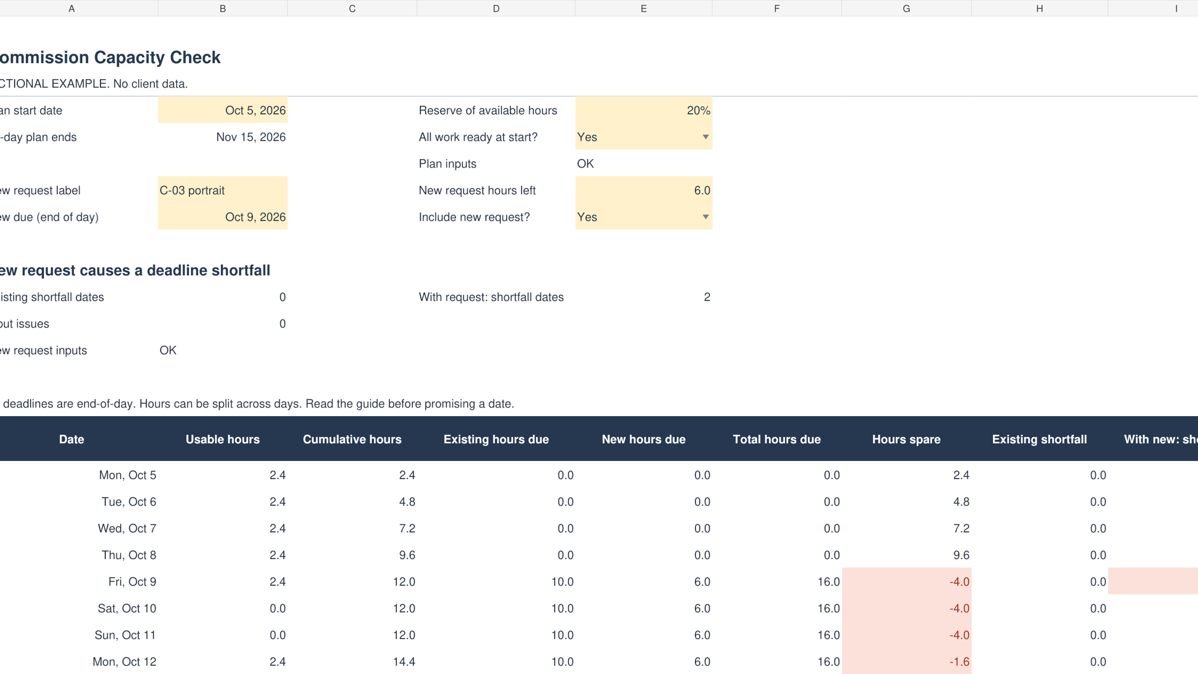Select column G header
Viewport: 1198px width, 674px height.
click(906, 8)
